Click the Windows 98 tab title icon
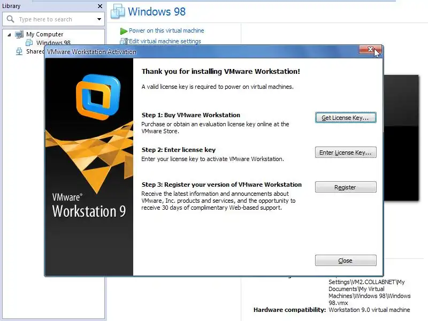 [118, 11]
